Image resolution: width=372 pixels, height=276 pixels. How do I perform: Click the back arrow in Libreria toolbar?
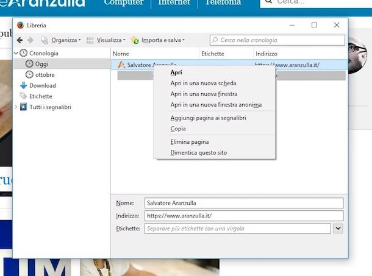(x=20, y=40)
